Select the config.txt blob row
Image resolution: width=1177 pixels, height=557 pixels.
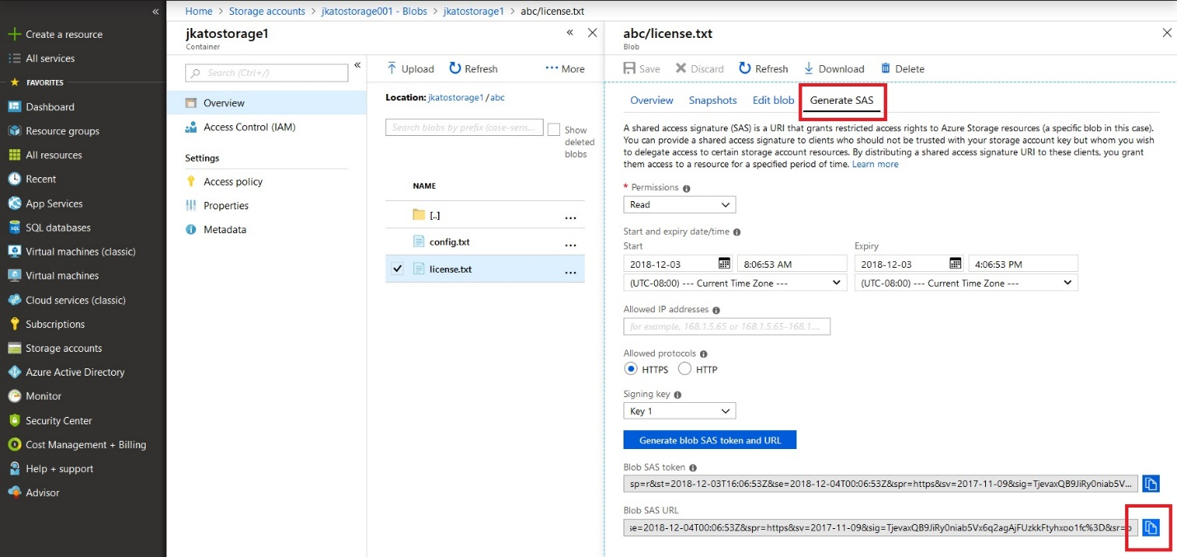pos(485,242)
